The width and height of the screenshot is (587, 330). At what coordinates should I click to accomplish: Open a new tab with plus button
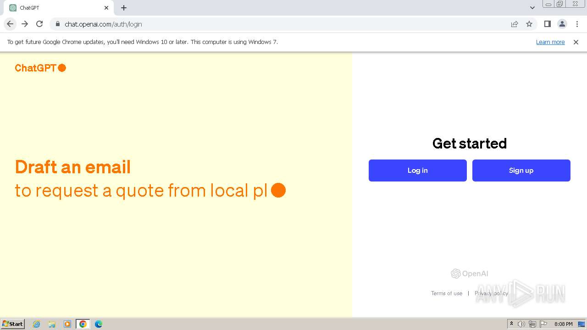pyautogui.click(x=124, y=8)
